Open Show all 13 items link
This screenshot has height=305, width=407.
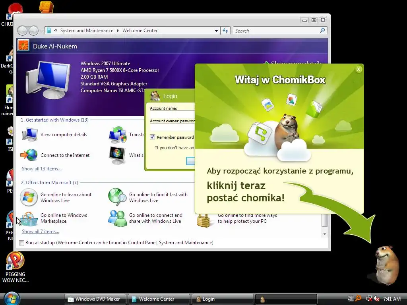pyautogui.click(x=41, y=168)
